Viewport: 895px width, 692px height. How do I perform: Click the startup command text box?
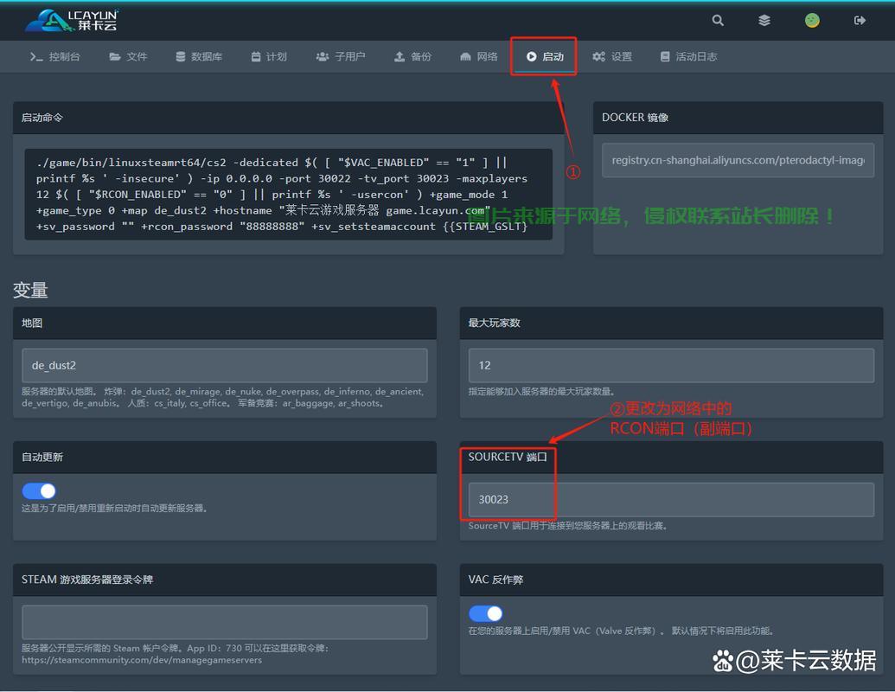click(x=288, y=194)
